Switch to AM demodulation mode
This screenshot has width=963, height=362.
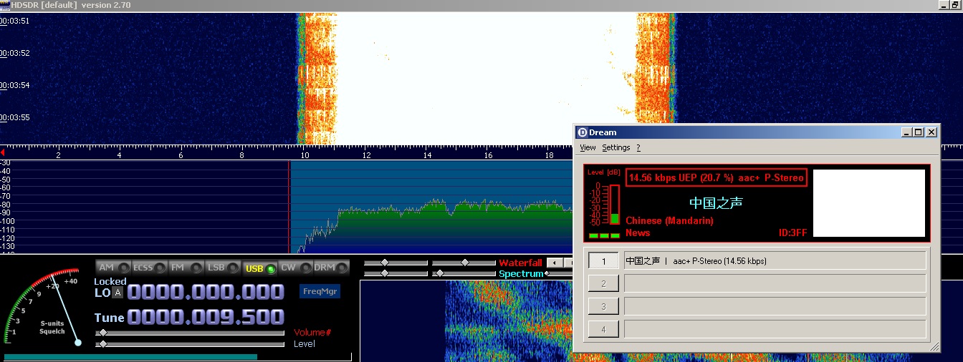(x=113, y=268)
